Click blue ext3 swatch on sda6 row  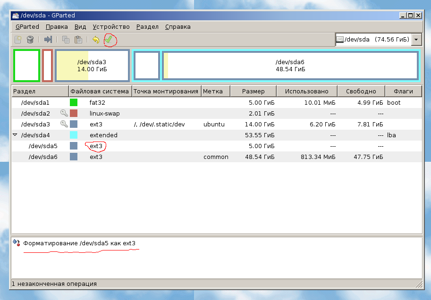coord(74,157)
